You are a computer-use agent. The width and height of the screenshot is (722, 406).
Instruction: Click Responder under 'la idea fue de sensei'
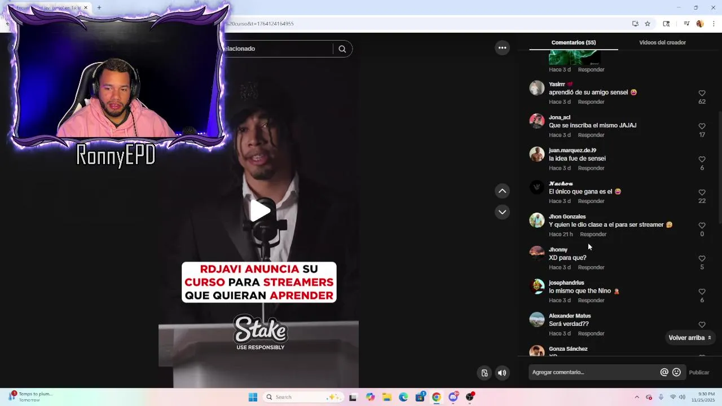(591, 168)
